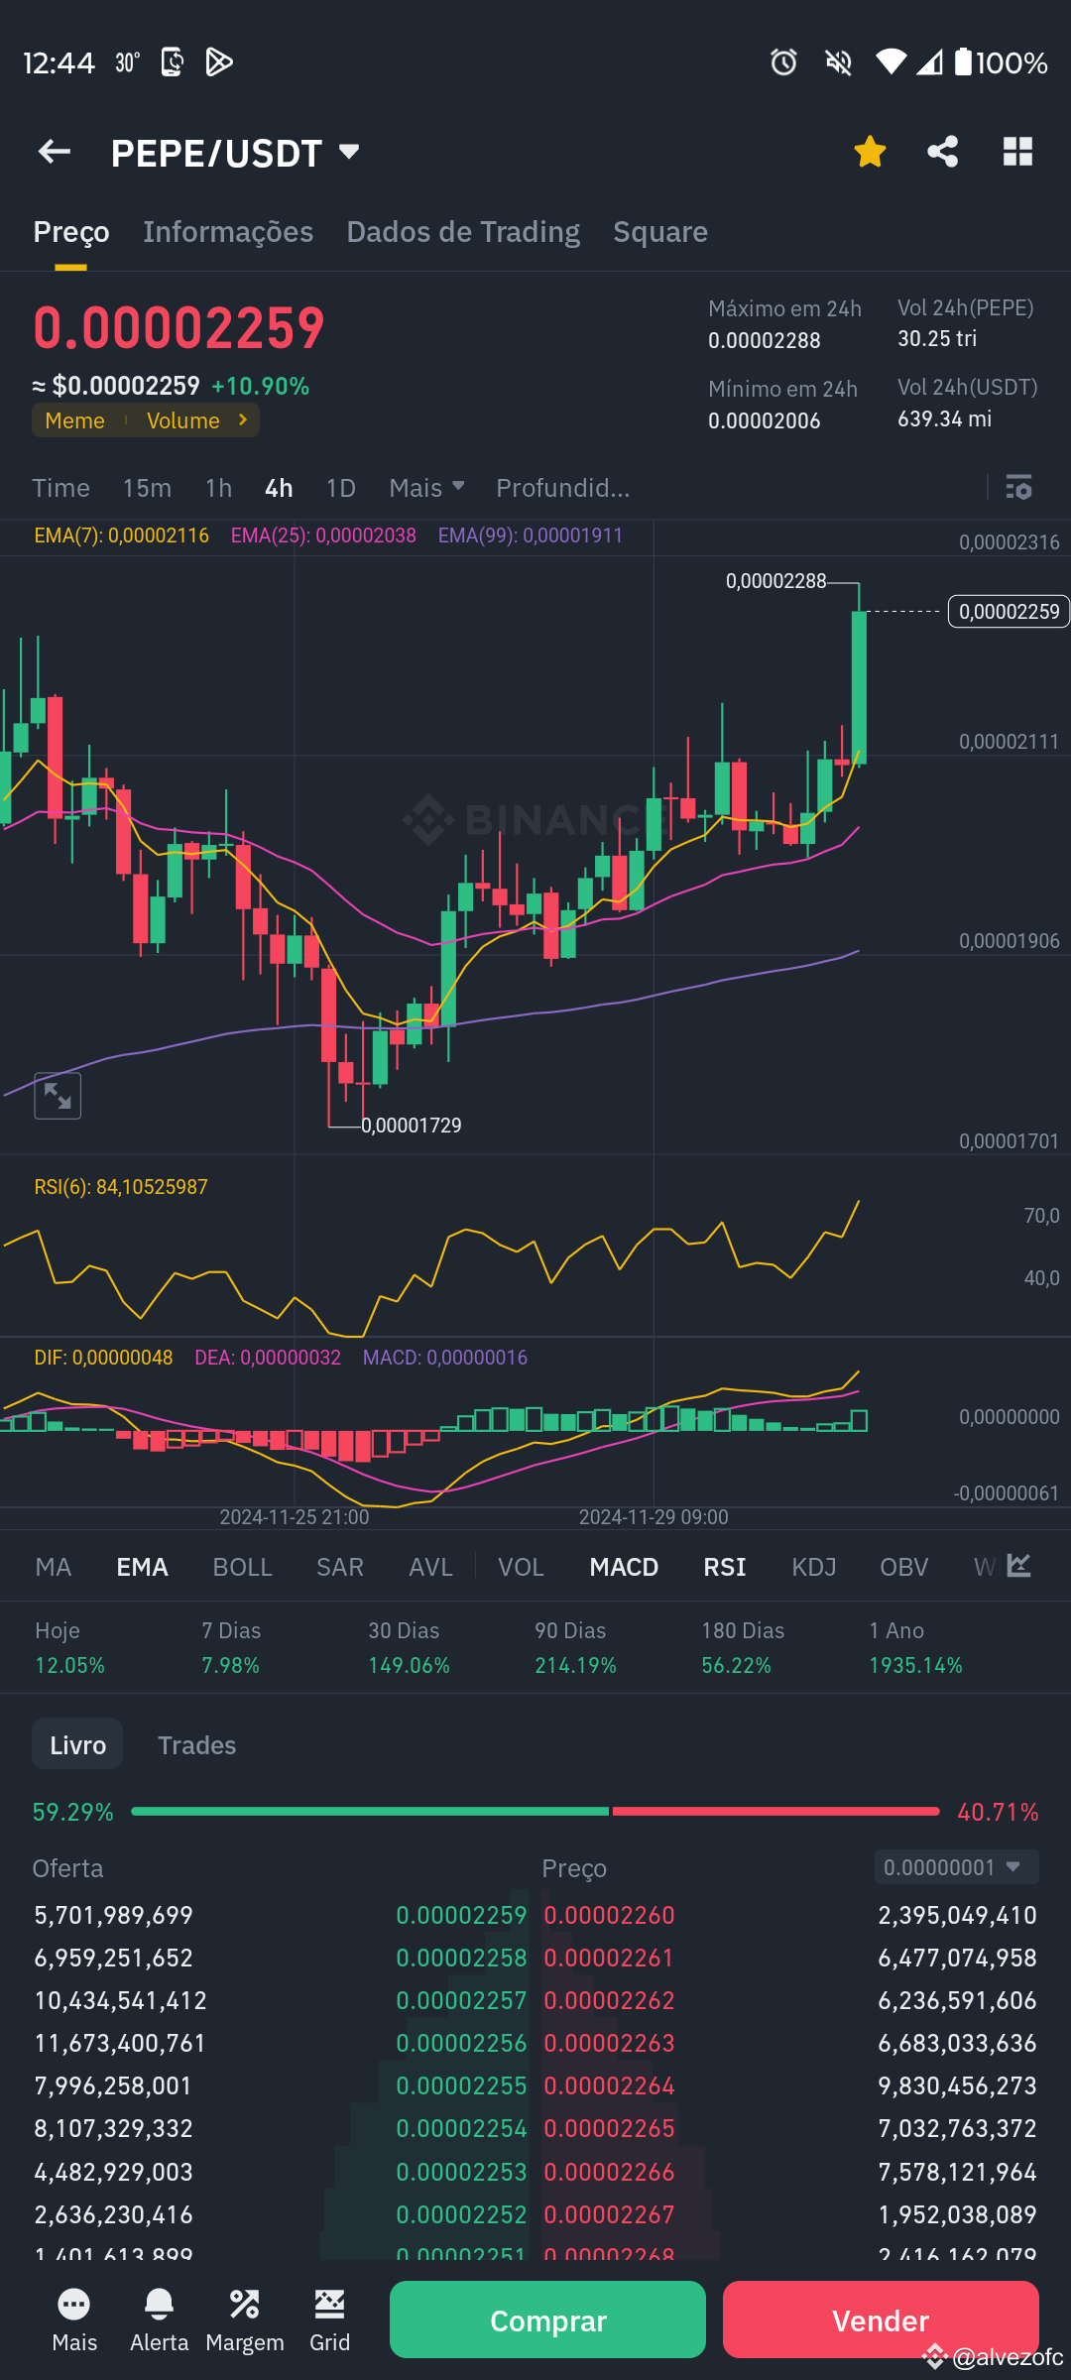Tap the Meme category tag
The height and width of the screenshot is (2380, 1071).
(74, 420)
